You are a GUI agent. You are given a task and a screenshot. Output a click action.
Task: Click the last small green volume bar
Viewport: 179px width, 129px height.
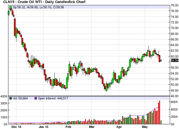click(161, 122)
